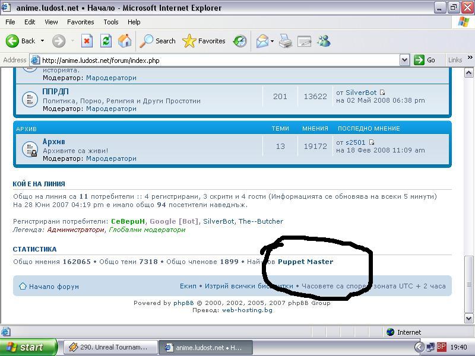Click the status bar page icon

point(6,332)
